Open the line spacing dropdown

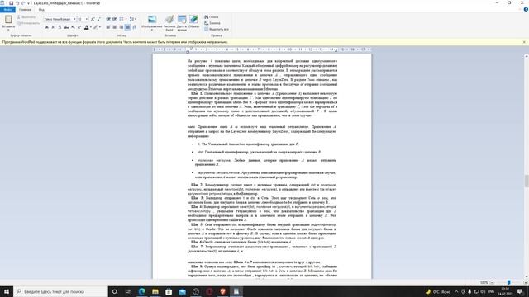click(133, 19)
